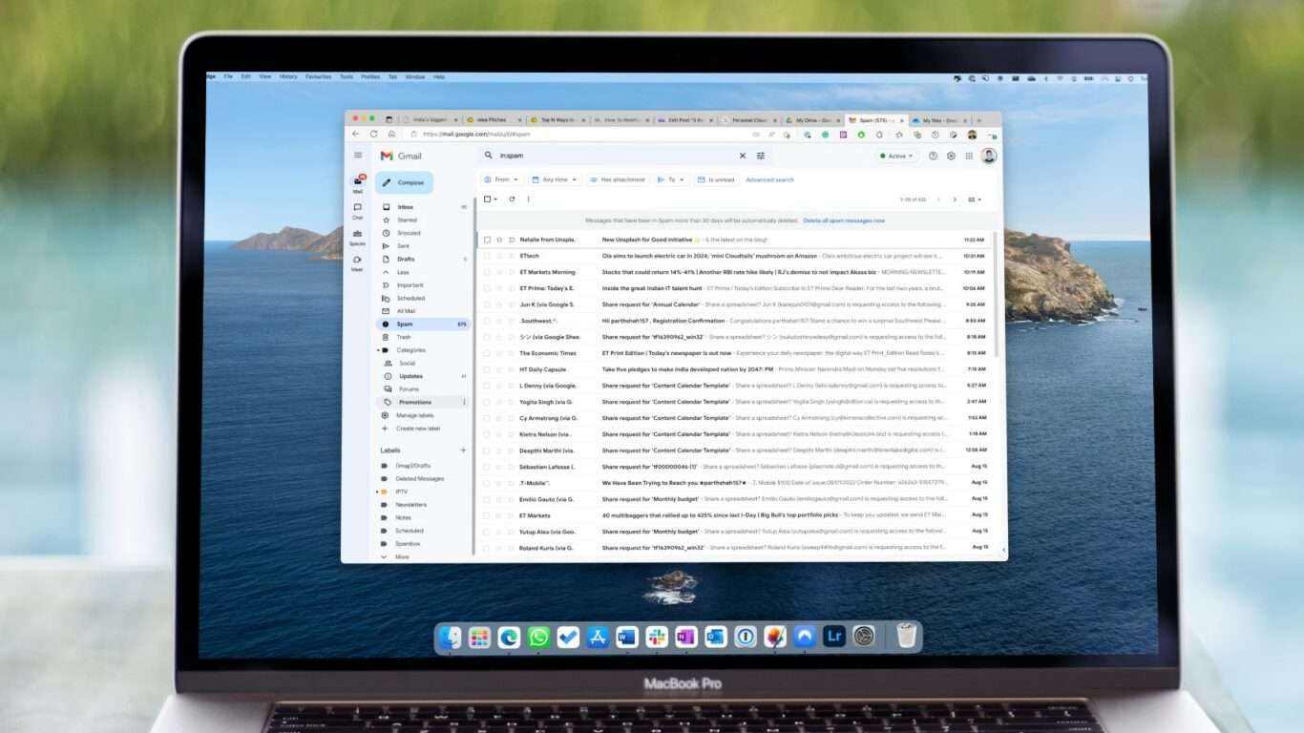Star the Jun K (via Google S. email
Screen dimensions: 1304x733
click(499, 304)
